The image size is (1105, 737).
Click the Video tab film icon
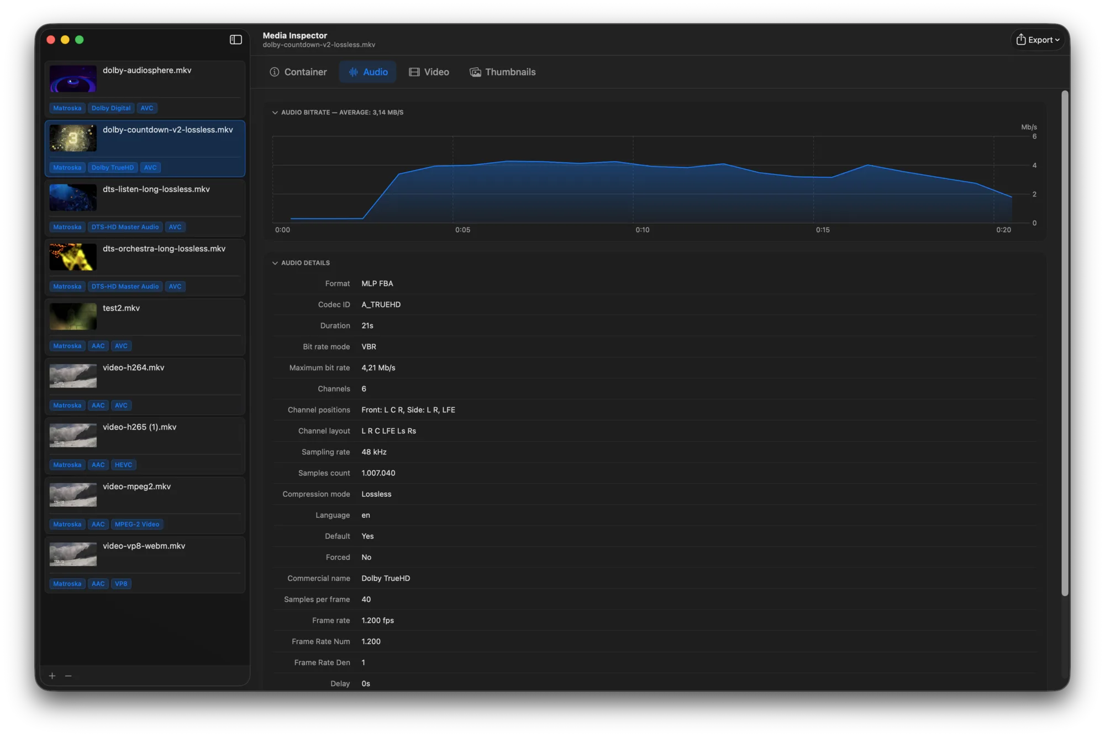(x=414, y=72)
